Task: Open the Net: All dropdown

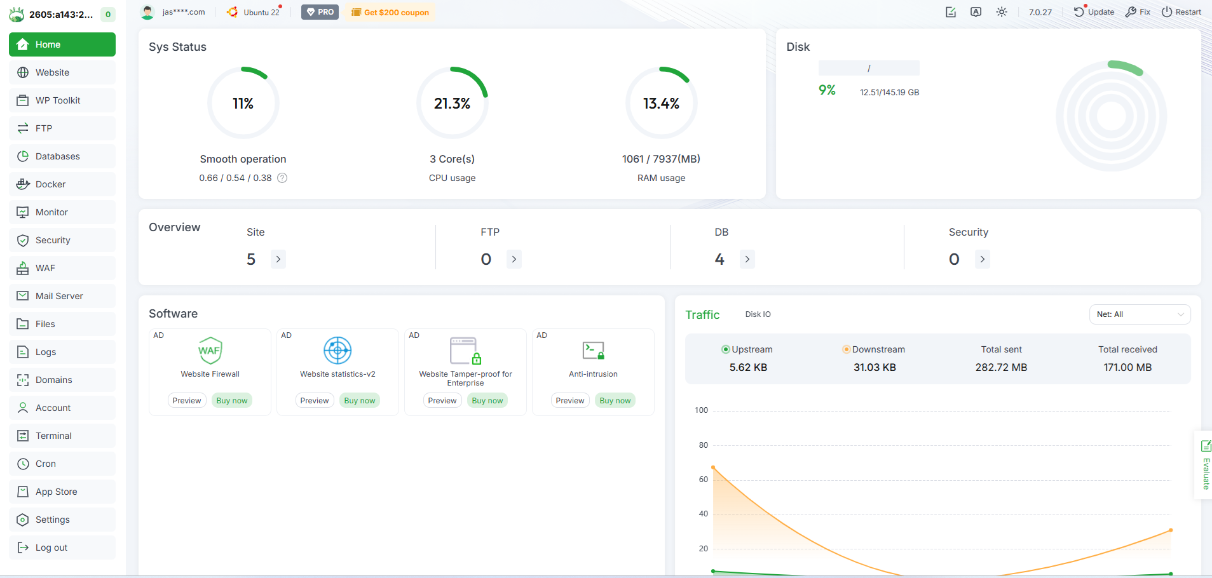Action: (x=1140, y=314)
